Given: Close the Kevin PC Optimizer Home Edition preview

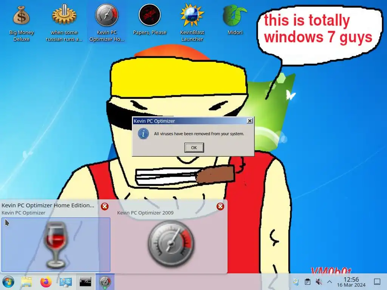Looking at the screenshot, I should [x=105, y=207].
